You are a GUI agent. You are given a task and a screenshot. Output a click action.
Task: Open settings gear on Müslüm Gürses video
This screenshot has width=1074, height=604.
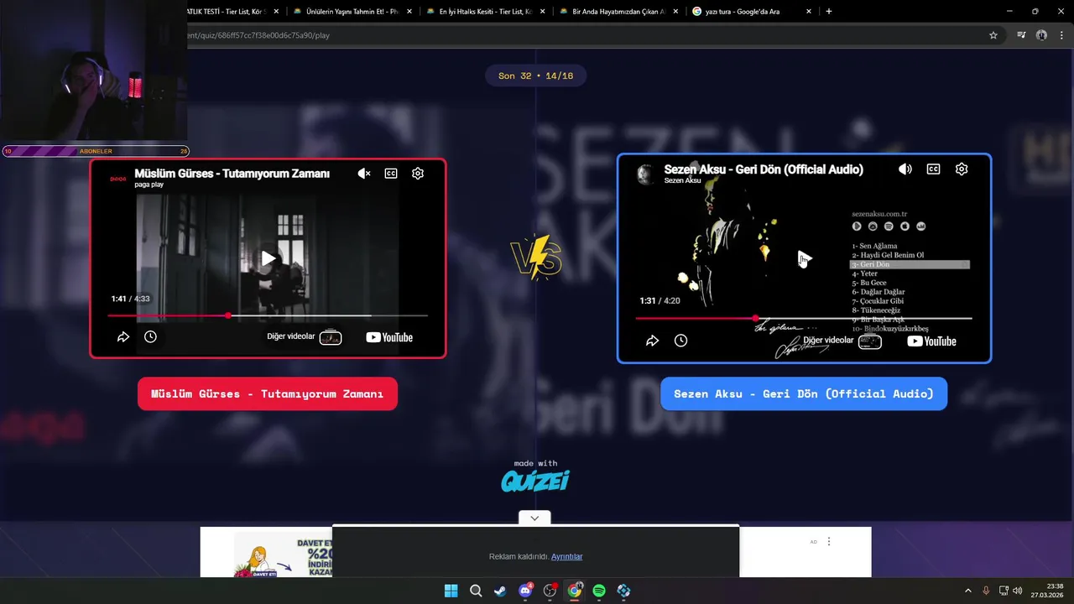click(x=418, y=174)
